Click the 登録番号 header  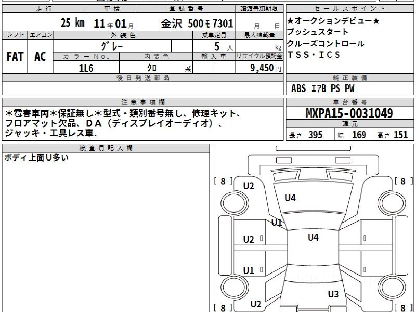coord(187,9)
